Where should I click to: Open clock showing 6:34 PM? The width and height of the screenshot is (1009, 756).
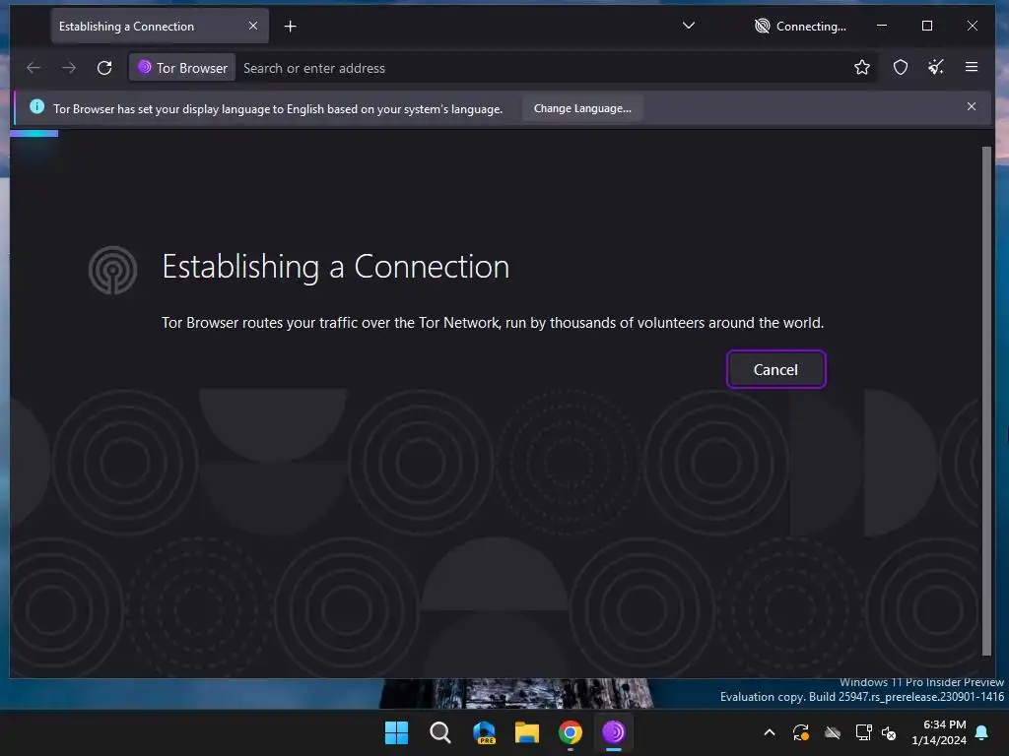point(939,732)
